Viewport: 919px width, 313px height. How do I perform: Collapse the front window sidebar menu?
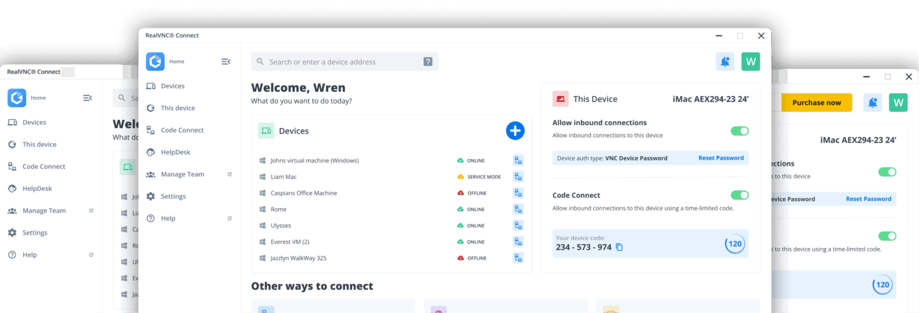[x=226, y=61]
